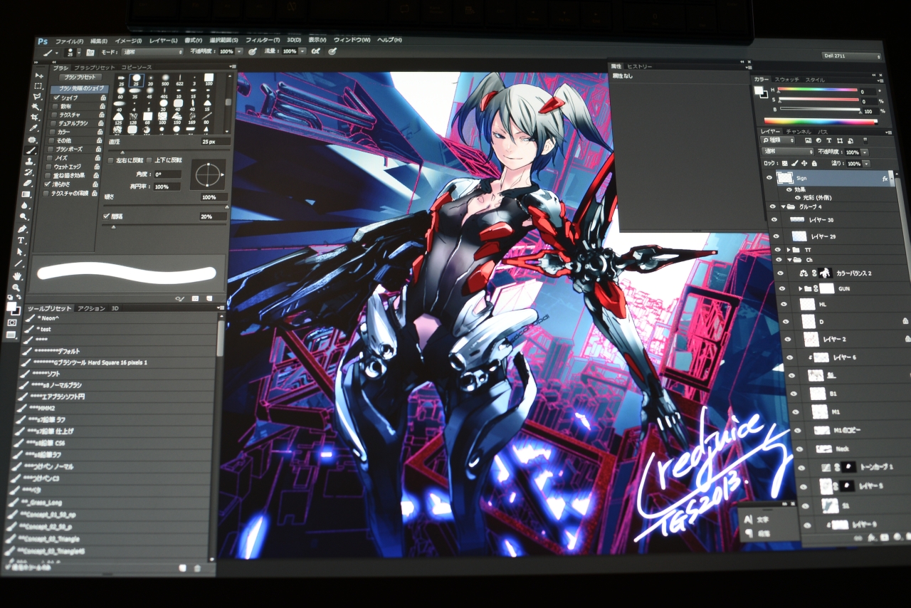Enable the ノイズ checkbox
This screenshot has width=911, height=608.
(49, 157)
